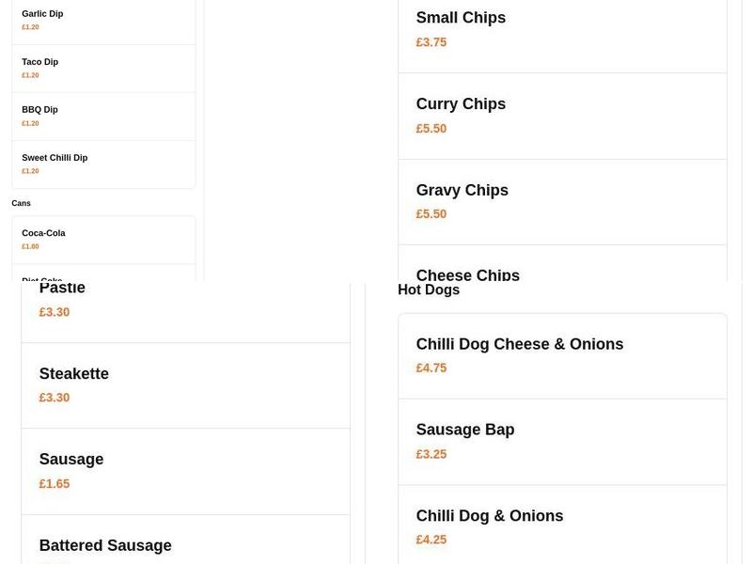The width and height of the screenshot is (752, 564).
Task: Click the Hot Dogs section heading
Action: tap(428, 290)
